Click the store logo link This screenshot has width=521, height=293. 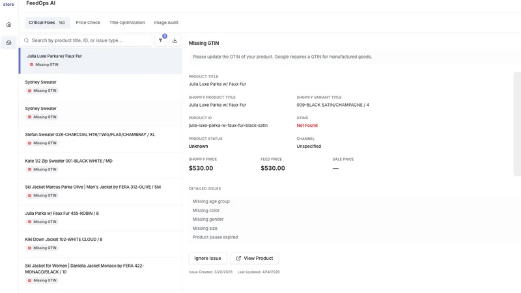coord(8,5)
